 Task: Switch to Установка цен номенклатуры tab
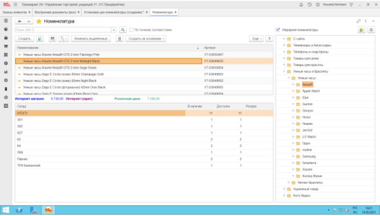(x=114, y=12)
